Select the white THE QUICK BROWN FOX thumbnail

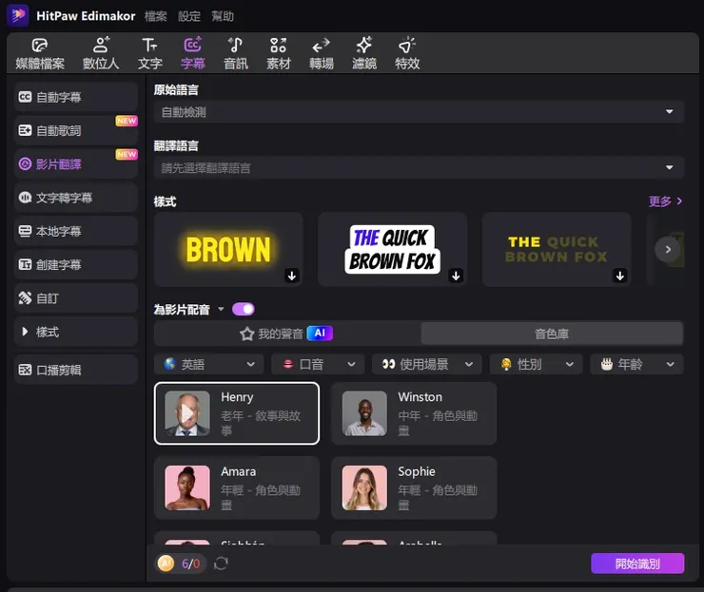392,249
